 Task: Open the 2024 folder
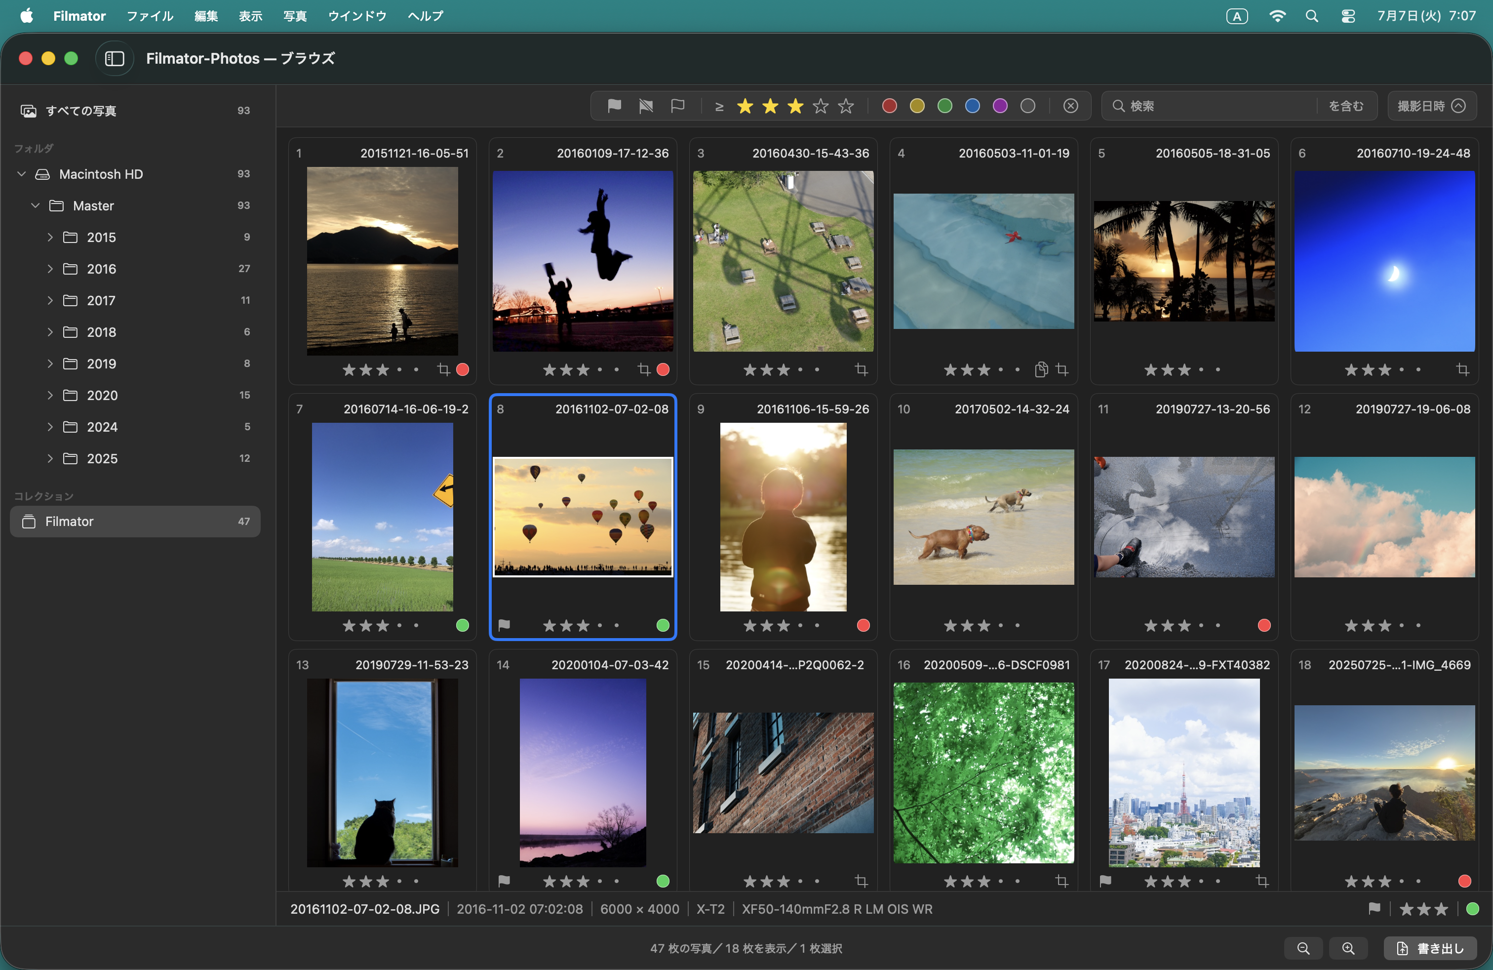tap(135, 427)
